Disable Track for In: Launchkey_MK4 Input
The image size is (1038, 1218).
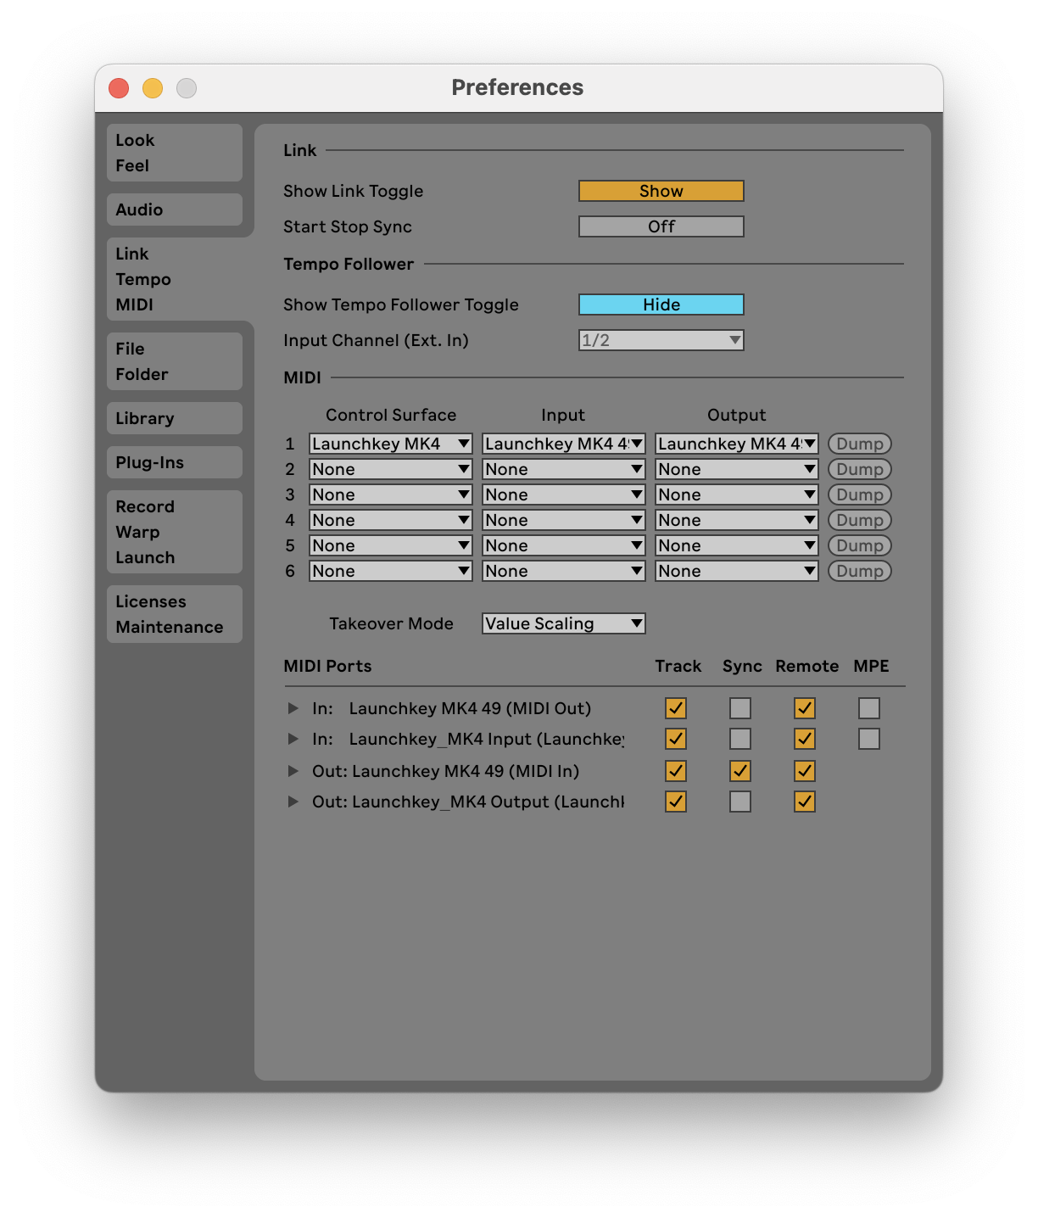[676, 739]
